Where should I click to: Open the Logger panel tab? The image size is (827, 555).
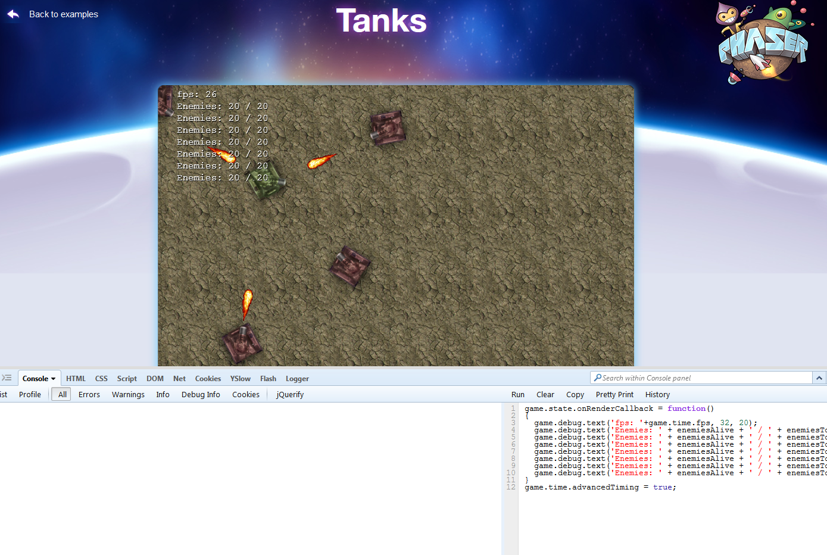pyautogui.click(x=297, y=379)
